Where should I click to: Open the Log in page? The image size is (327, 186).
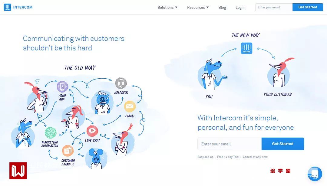240,8
